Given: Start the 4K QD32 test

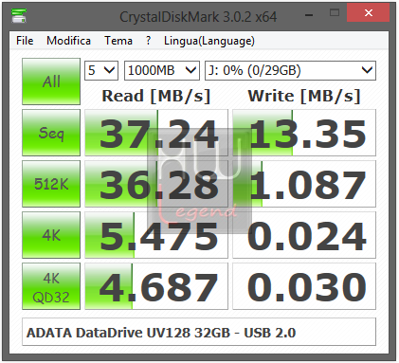Looking at the screenshot, I should click(51, 286).
